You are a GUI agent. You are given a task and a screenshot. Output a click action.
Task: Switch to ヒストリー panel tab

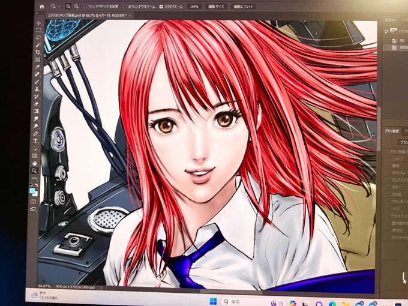point(391,20)
